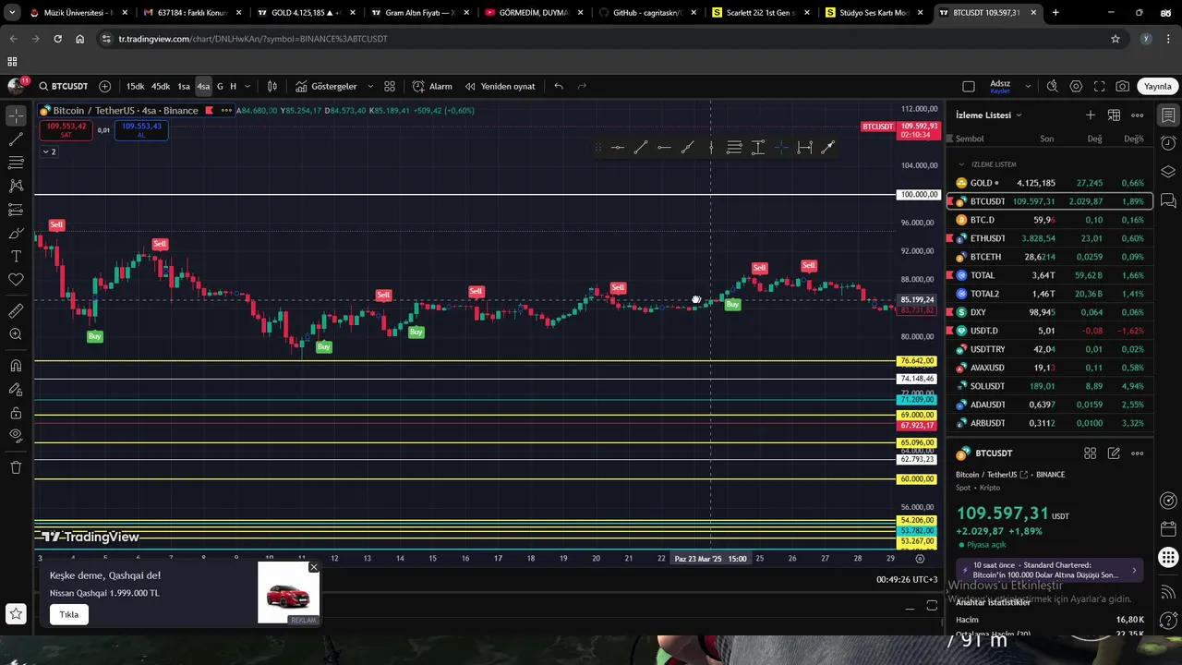Screen dimensions: 1182x665
Task: Expand the timeframe interval dropdown
Action: [x=247, y=86]
